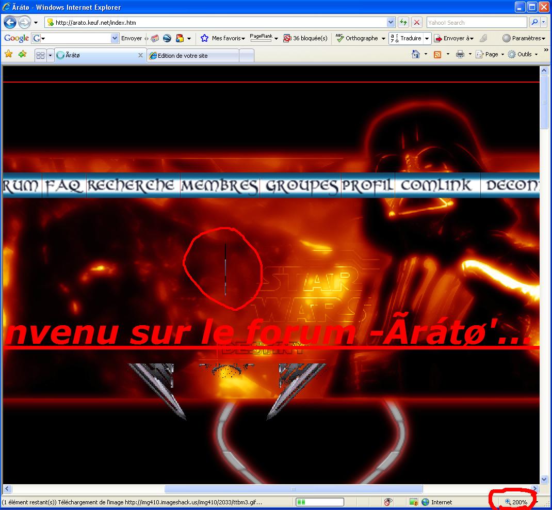Click the Envoyer search button

[132, 38]
